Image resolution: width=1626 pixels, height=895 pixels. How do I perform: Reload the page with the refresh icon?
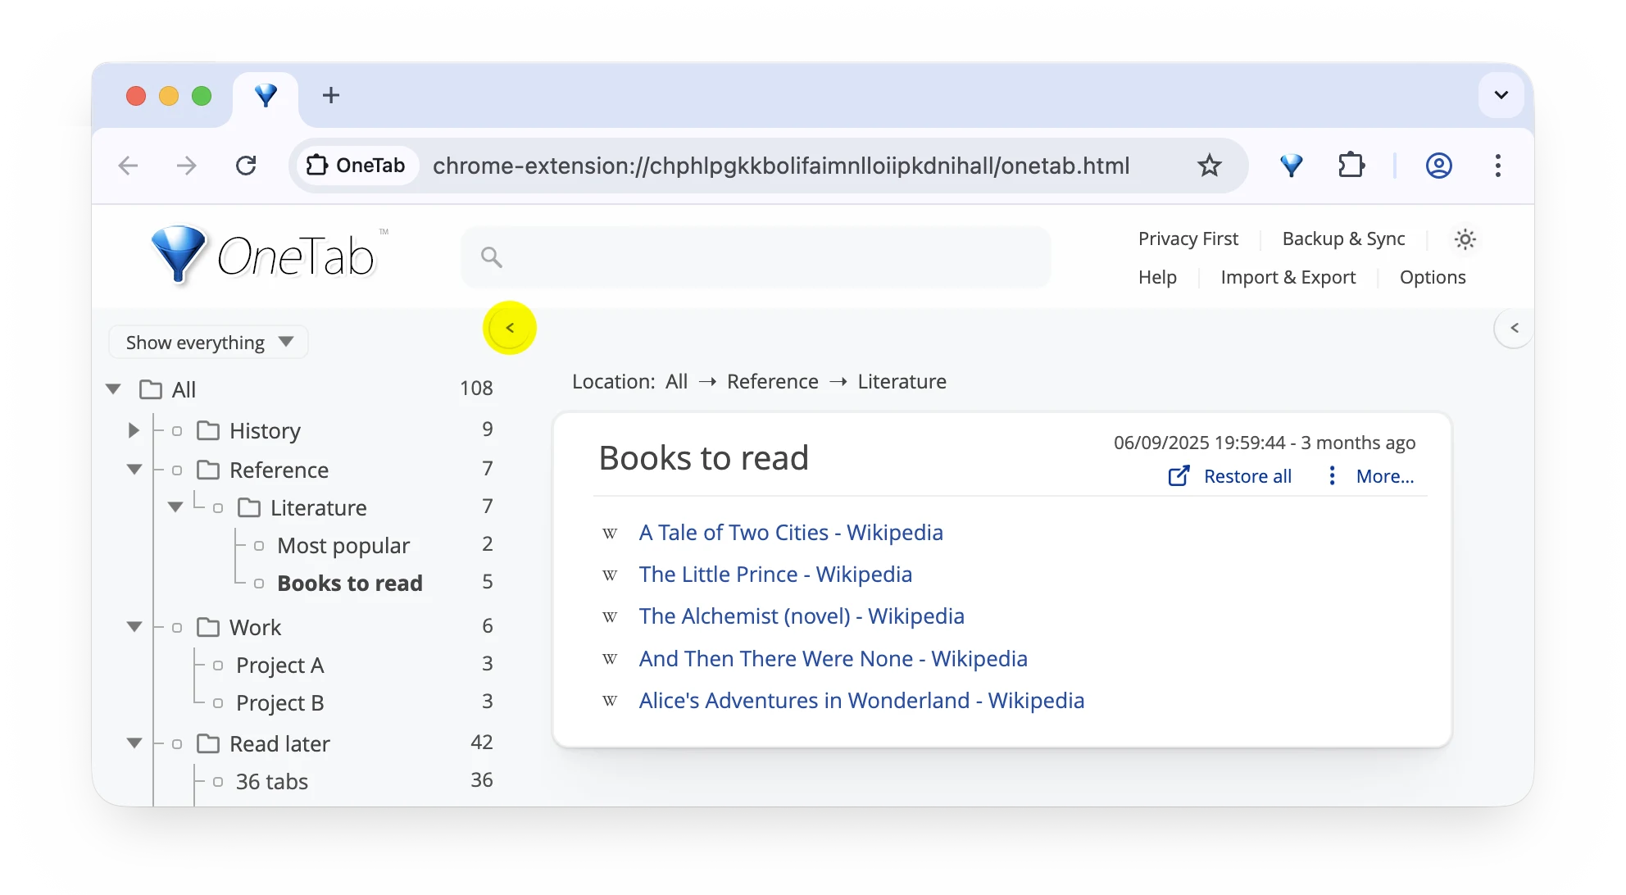pyautogui.click(x=246, y=166)
